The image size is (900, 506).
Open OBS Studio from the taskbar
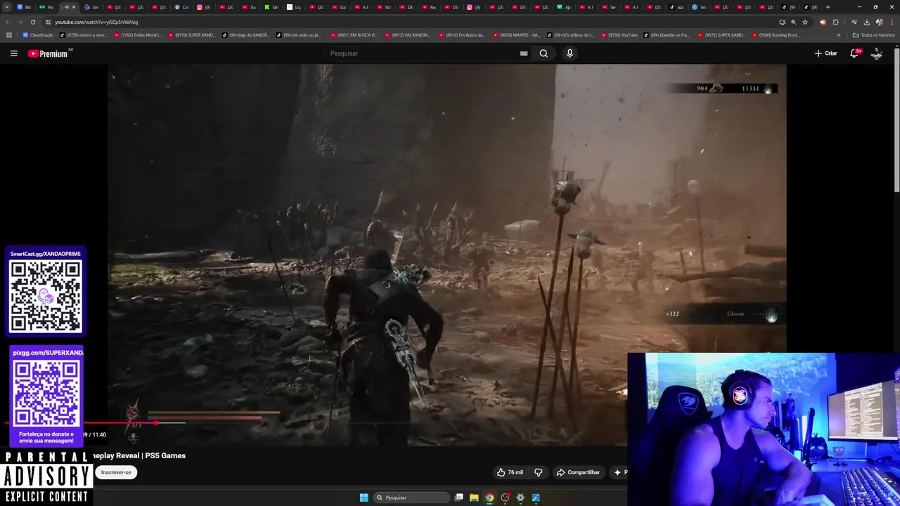click(505, 498)
